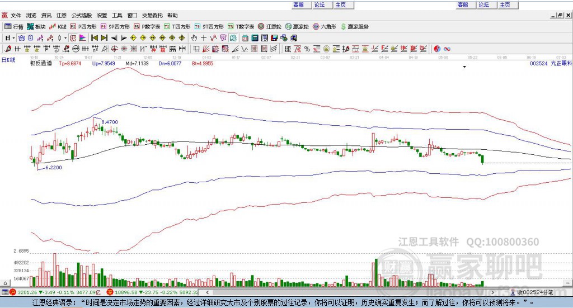Jump to last bar icon
Viewport: 573px width, 308px height.
click(x=104, y=38)
